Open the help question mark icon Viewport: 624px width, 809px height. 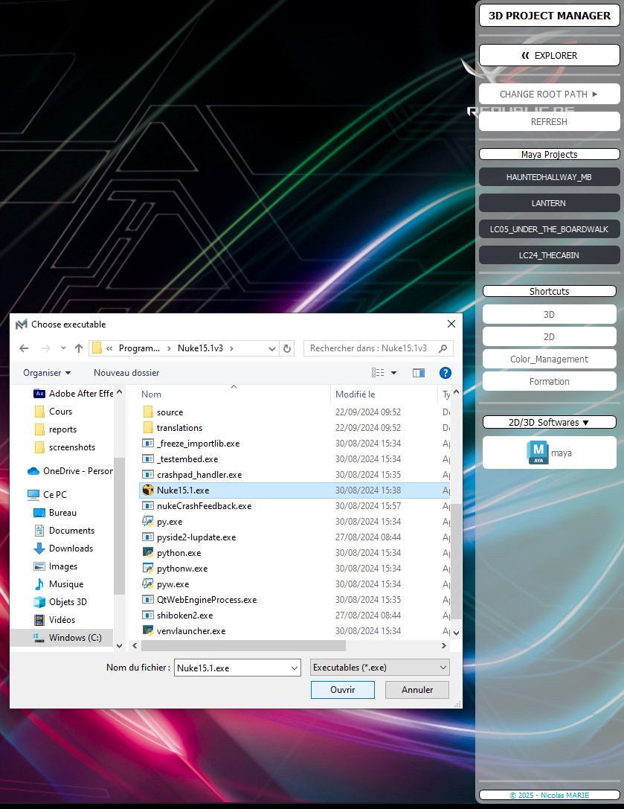(446, 373)
